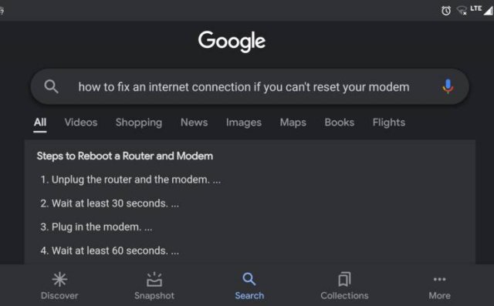Switch to the Images tab

click(244, 123)
